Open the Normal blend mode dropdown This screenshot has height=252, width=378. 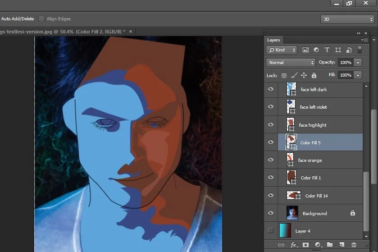291,63
